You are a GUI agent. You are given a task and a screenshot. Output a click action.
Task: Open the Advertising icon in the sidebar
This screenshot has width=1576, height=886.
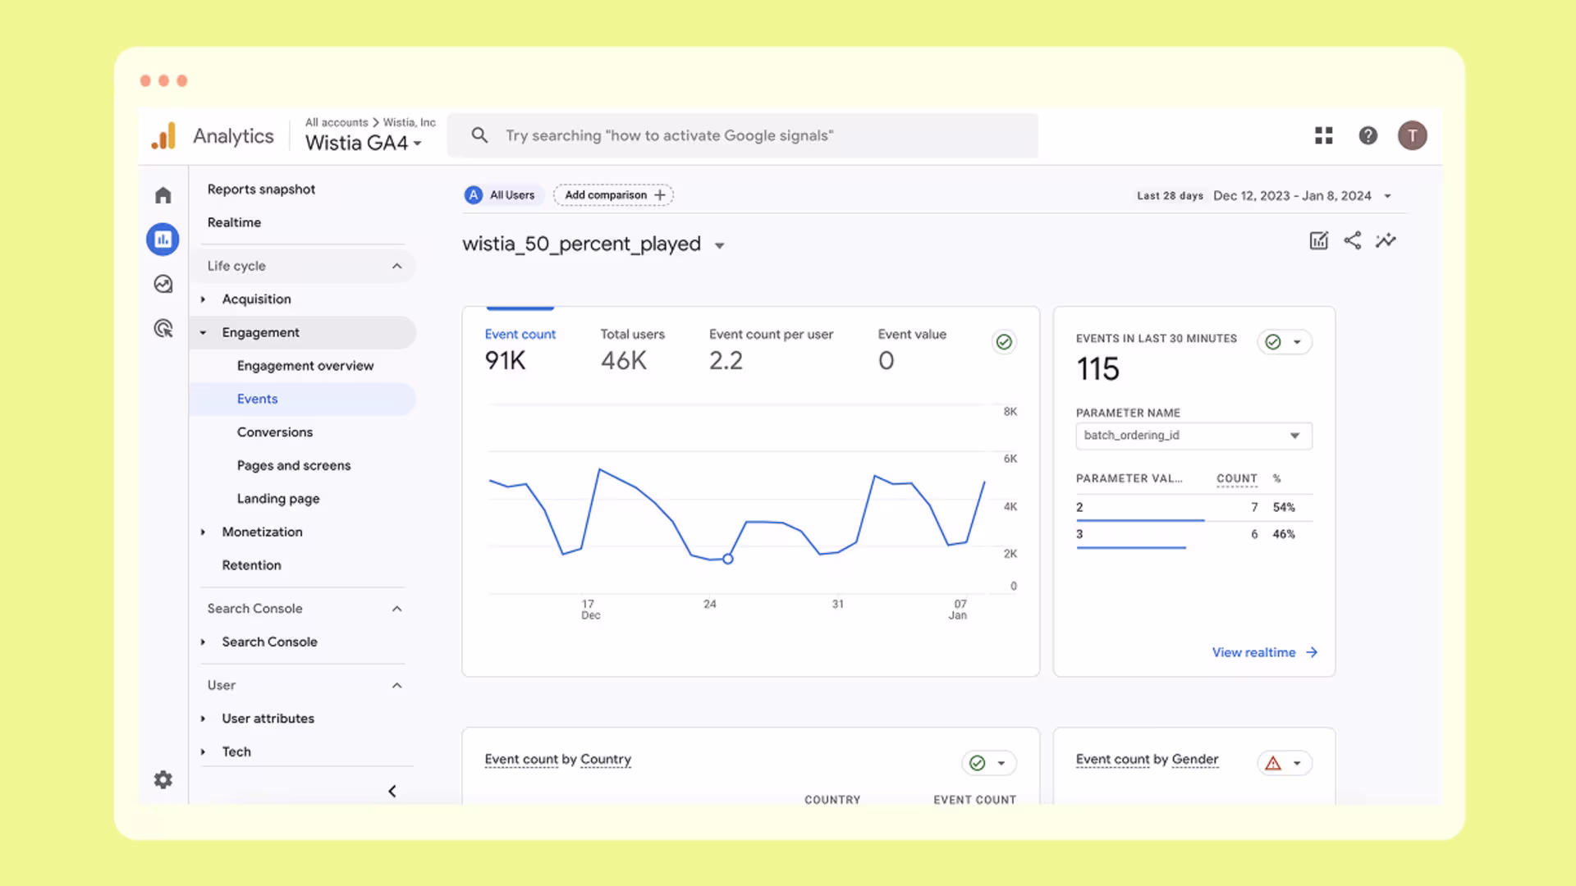tap(163, 329)
